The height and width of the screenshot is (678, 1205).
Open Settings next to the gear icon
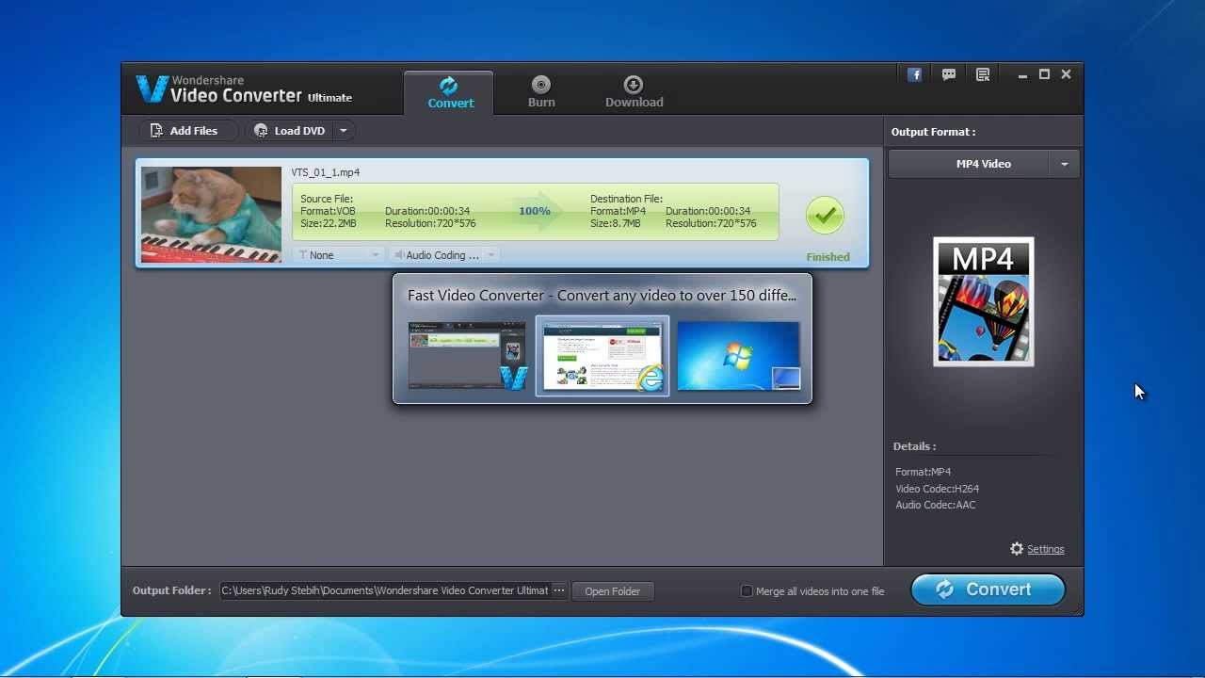[x=1045, y=549]
